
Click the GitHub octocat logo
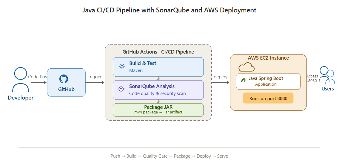[x=63, y=79]
